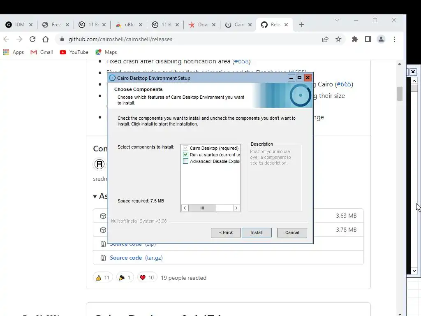Image resolution: width=421 pixels, height=316 pixels.
Task: Collapse the Assets disclosure triangle
Action: (x=95, y=197)
